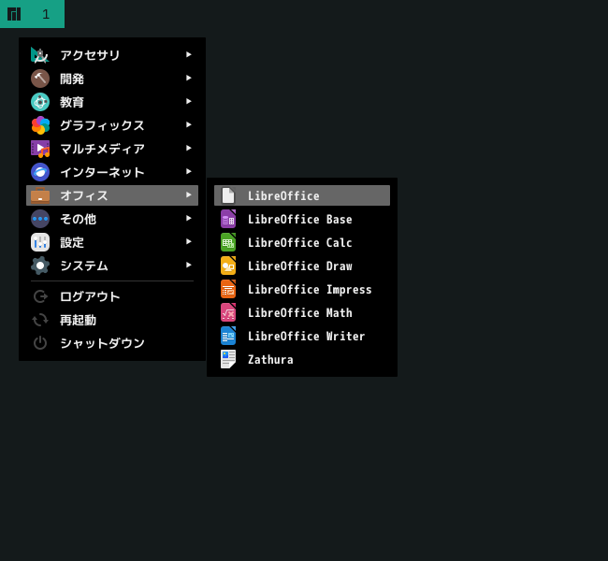
Task: Launch LibreOffice Math
Action: coord(302,312)
